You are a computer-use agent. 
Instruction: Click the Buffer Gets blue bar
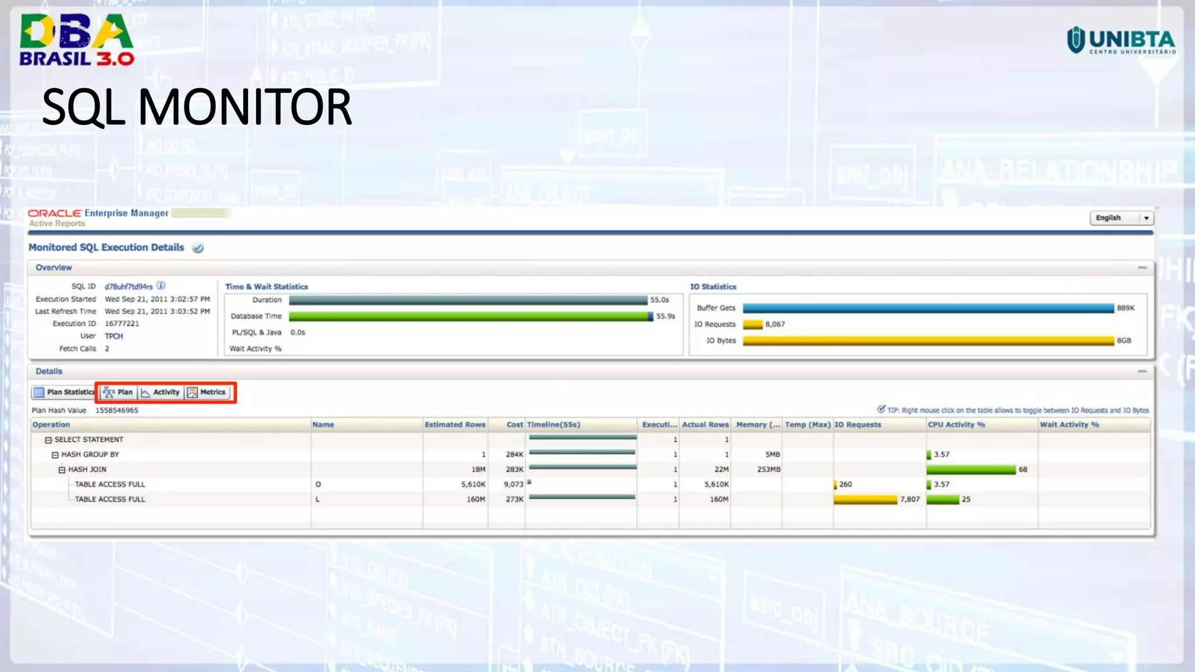point(928,308)
